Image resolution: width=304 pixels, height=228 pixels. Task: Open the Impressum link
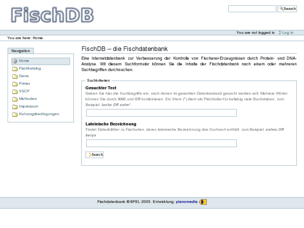[x=28, y=106]
